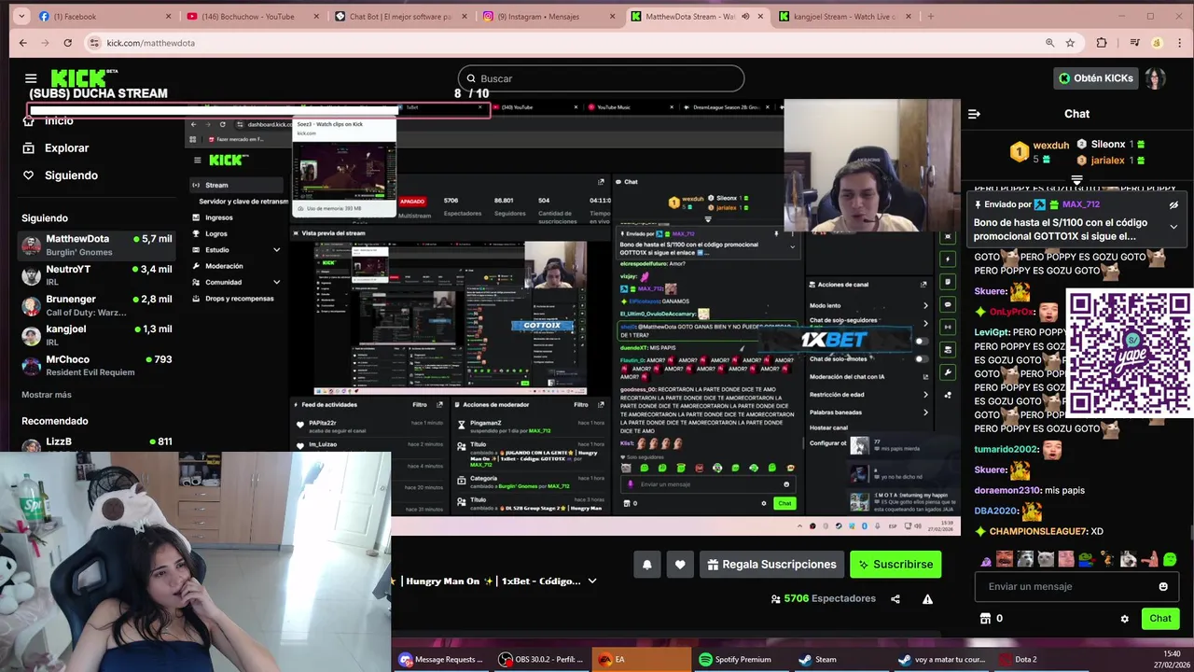This screenshot has width=1194, height=672.
Task: Open the Kick shop icon
Action: 985,618
